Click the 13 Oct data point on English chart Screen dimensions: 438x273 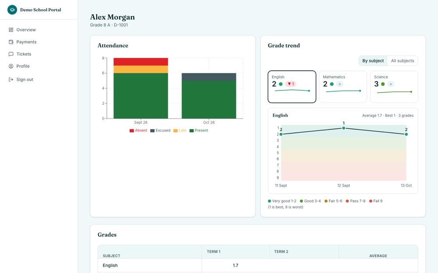pos(406,134)
